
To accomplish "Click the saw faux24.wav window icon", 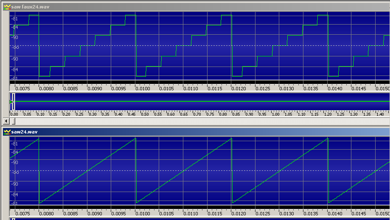I will (x=7, y=7).
